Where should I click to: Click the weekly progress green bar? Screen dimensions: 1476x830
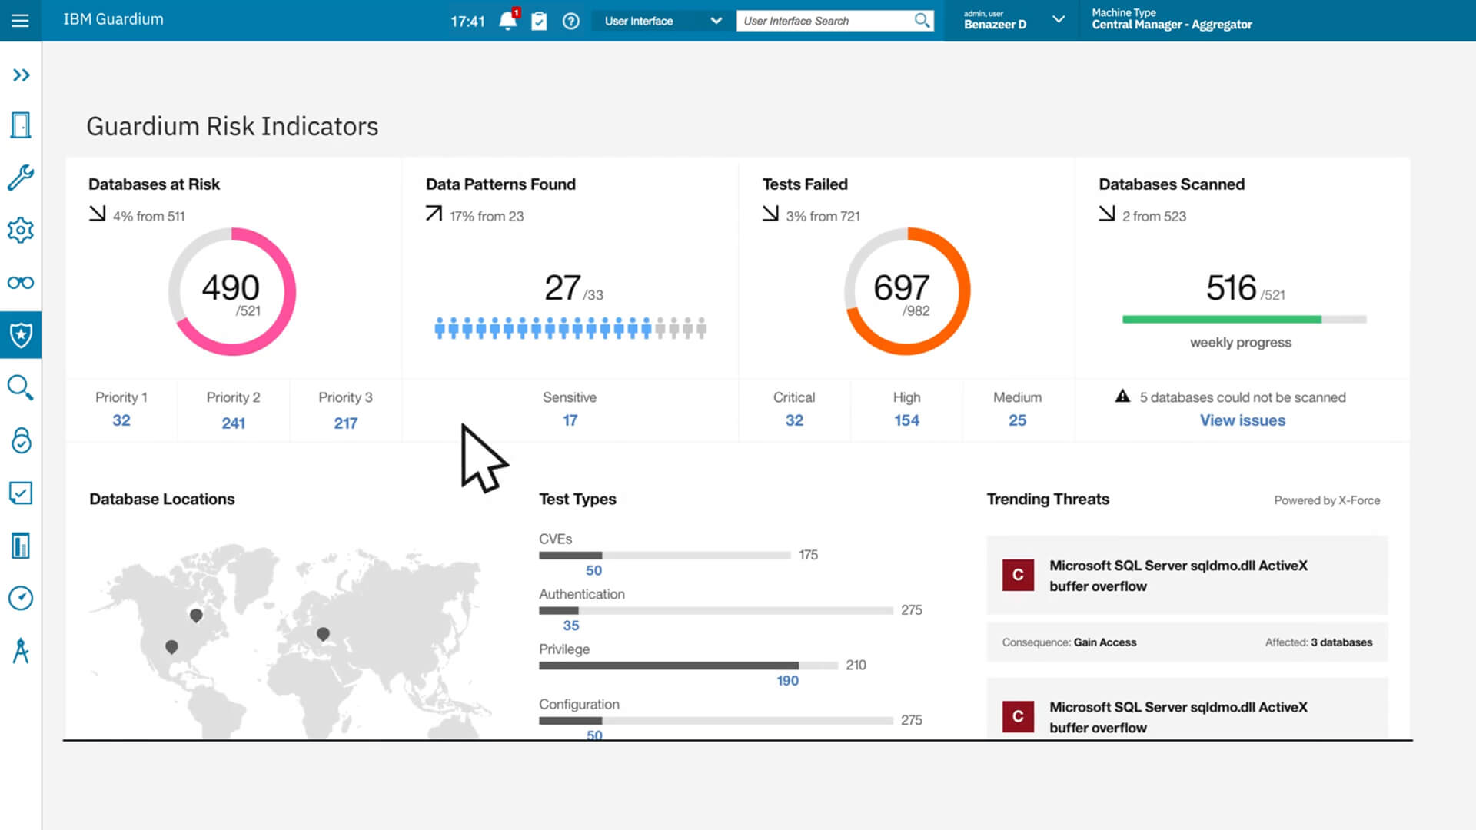(x=1244, y=319)
